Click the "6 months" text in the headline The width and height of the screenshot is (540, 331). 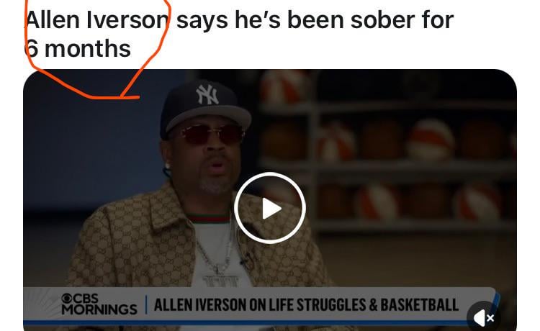pyautogui.click(x=78, y=48)
